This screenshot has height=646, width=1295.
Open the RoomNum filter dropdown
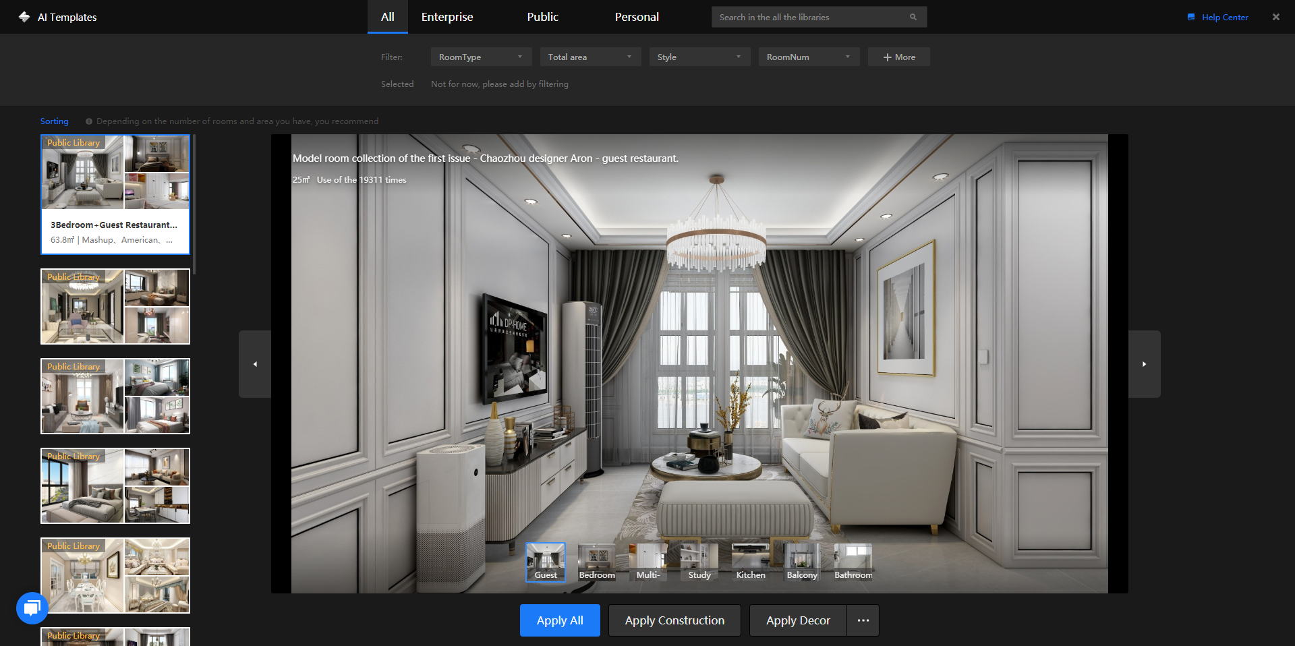(x=808, y=57)
